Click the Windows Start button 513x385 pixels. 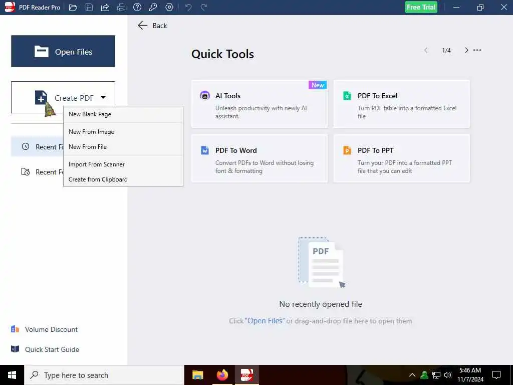click(x=12, y=375)
